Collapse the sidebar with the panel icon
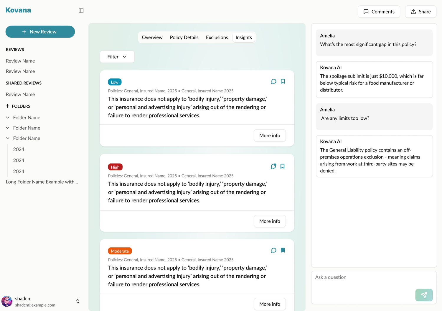This screenshot has width=442, height=311. 81,11
